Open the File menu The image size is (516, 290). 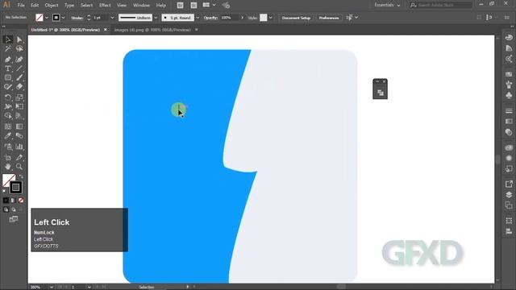(x=21, y=6)
